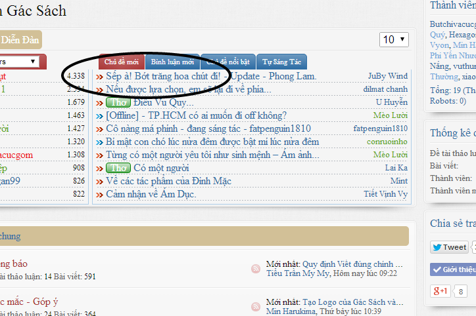Click the arrow icon before 'Sếp à! Bớt trăng hoa'

(99, 77)
